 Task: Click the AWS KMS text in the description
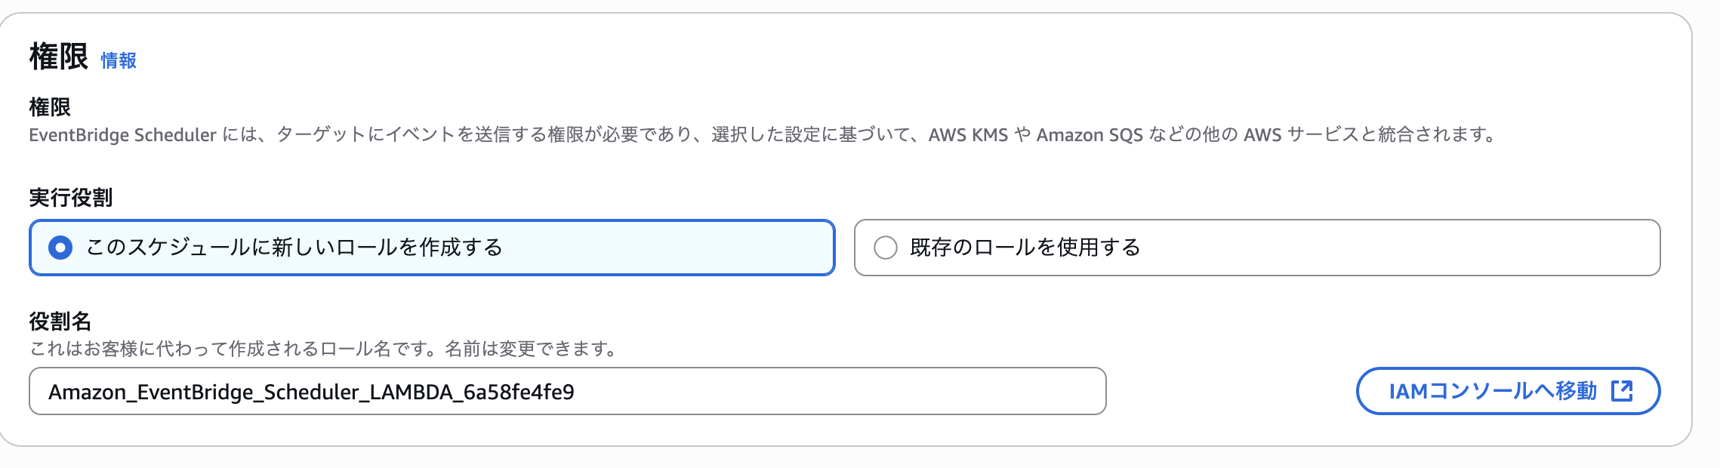pos(968,135)
